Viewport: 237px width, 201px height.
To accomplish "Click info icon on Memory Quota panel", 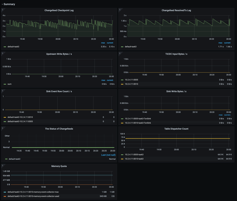I will pyautogui.click(x=3, y=166).
